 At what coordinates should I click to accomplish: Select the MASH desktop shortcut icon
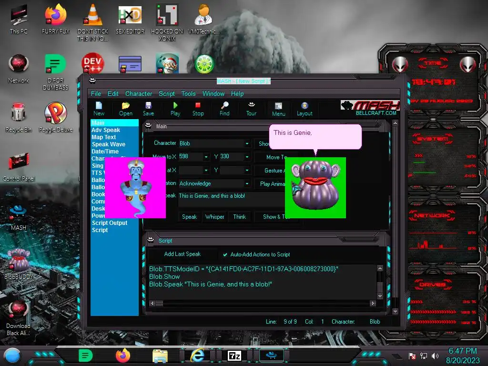[19, 217]
